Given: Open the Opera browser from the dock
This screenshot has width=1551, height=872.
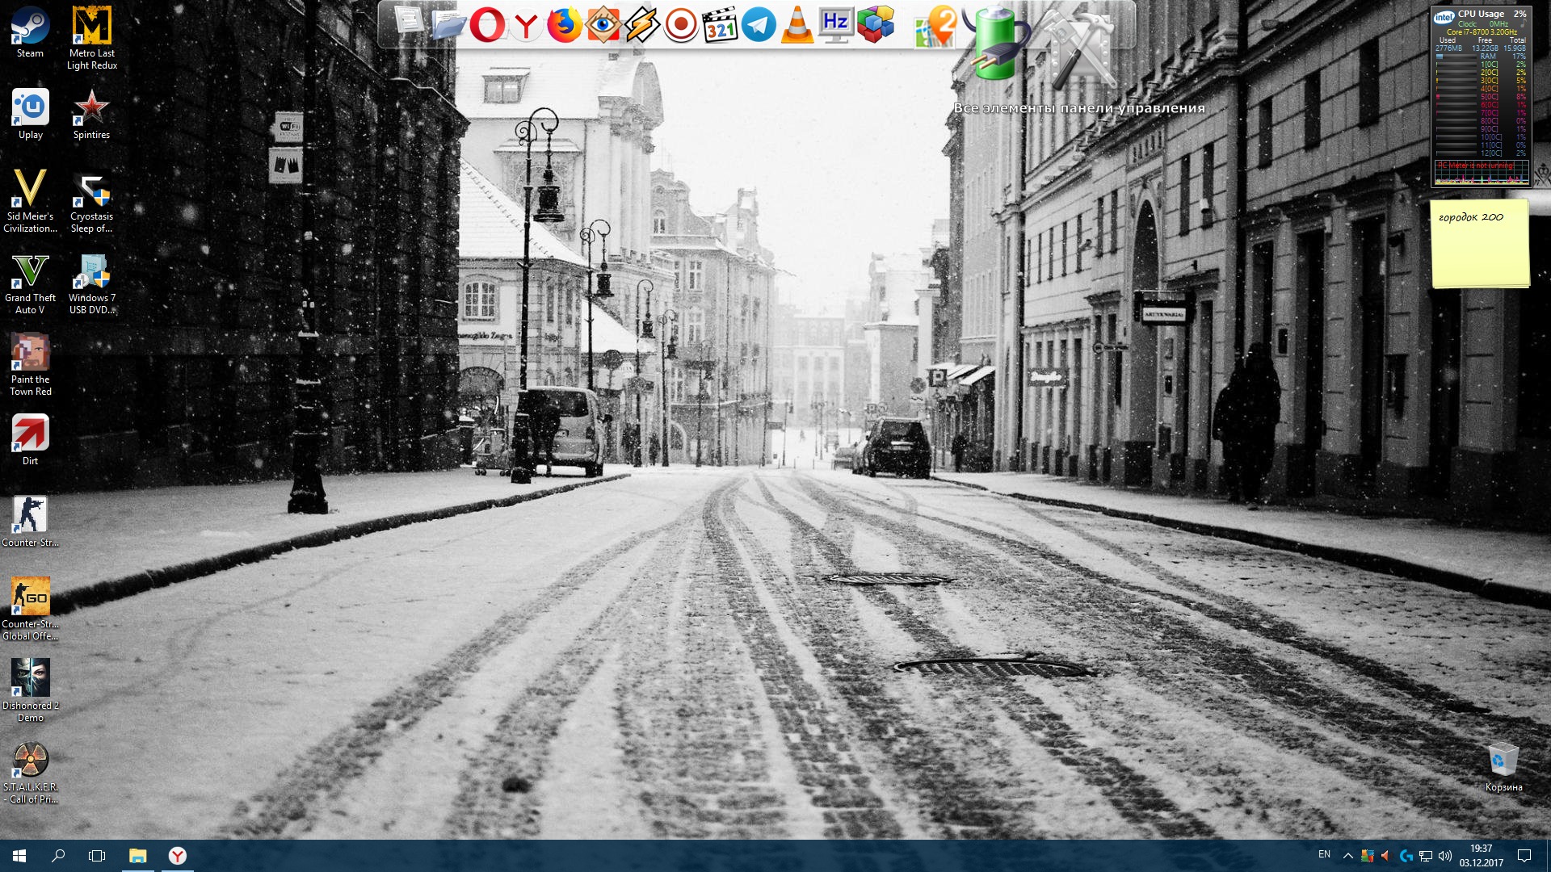Looking at the screenshot, I should click(x=486, y=25).
